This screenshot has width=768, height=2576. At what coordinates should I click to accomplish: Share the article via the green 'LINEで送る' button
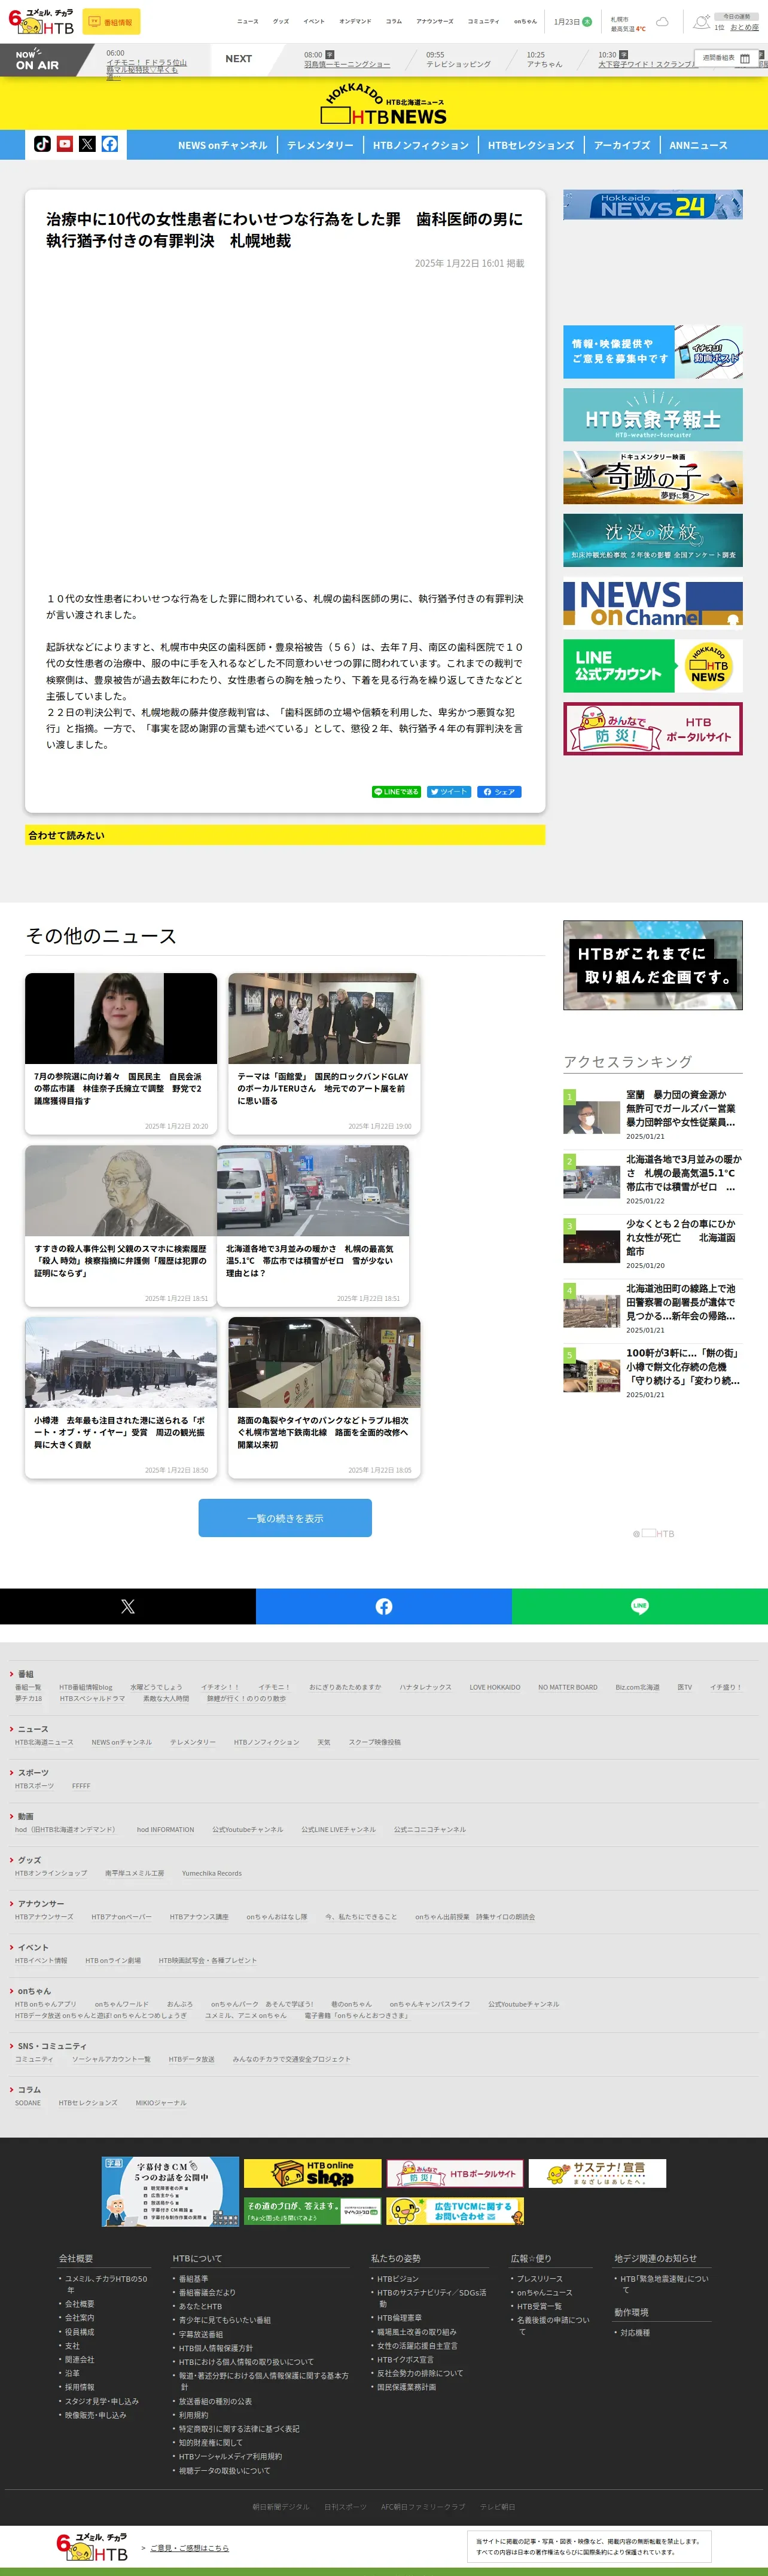click(x=397, y=791)
